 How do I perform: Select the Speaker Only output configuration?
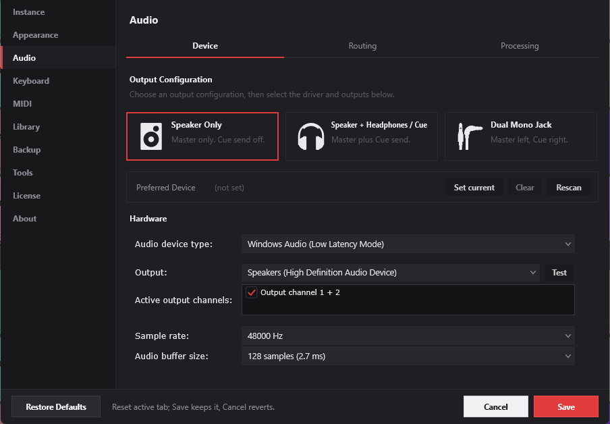coord(202,136)
